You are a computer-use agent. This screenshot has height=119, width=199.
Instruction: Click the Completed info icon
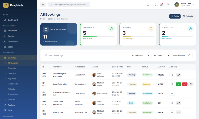click(x=190, y=29)
